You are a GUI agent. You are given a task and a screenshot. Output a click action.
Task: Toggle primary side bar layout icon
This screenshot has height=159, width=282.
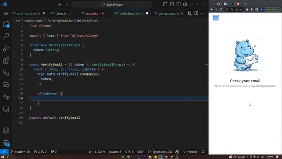pyautogui.click(x=165, y=4)
